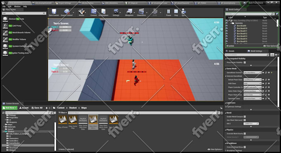
Task: Open the Blueprints toolbar icon
Action: (x=129, y=12)
